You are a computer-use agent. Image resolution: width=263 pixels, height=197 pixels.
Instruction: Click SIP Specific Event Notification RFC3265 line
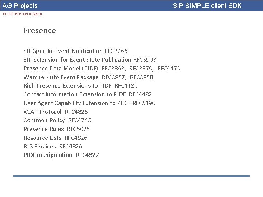point(75,51)
